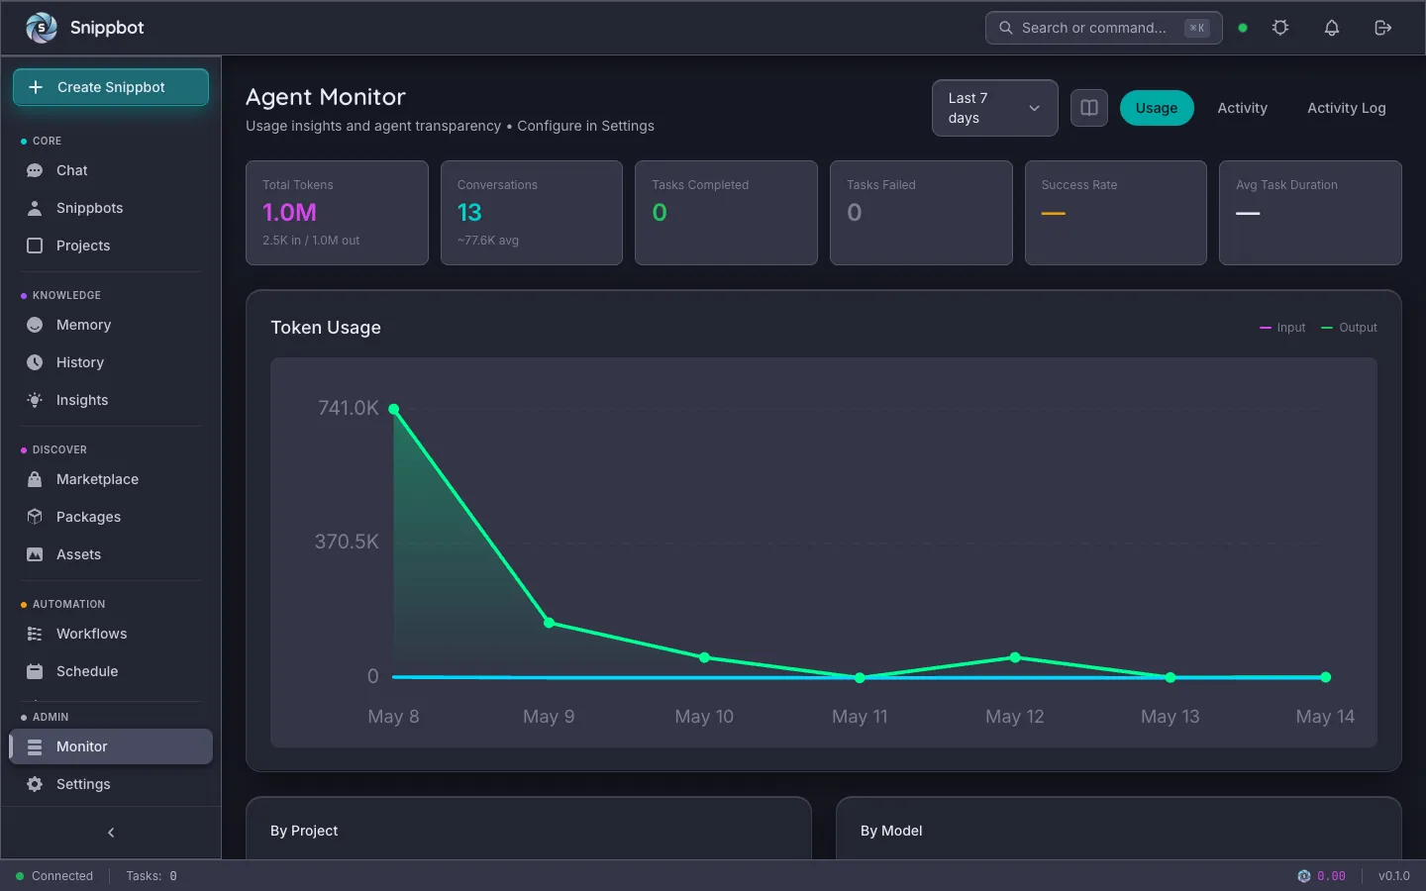Switch to the Usage tab
Viewport: 1426px width, 891px height.
click(1157, 108)
